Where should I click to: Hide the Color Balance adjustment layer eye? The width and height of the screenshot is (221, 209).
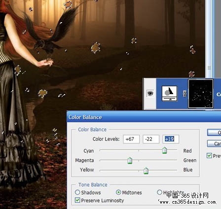tap(150, 94)
